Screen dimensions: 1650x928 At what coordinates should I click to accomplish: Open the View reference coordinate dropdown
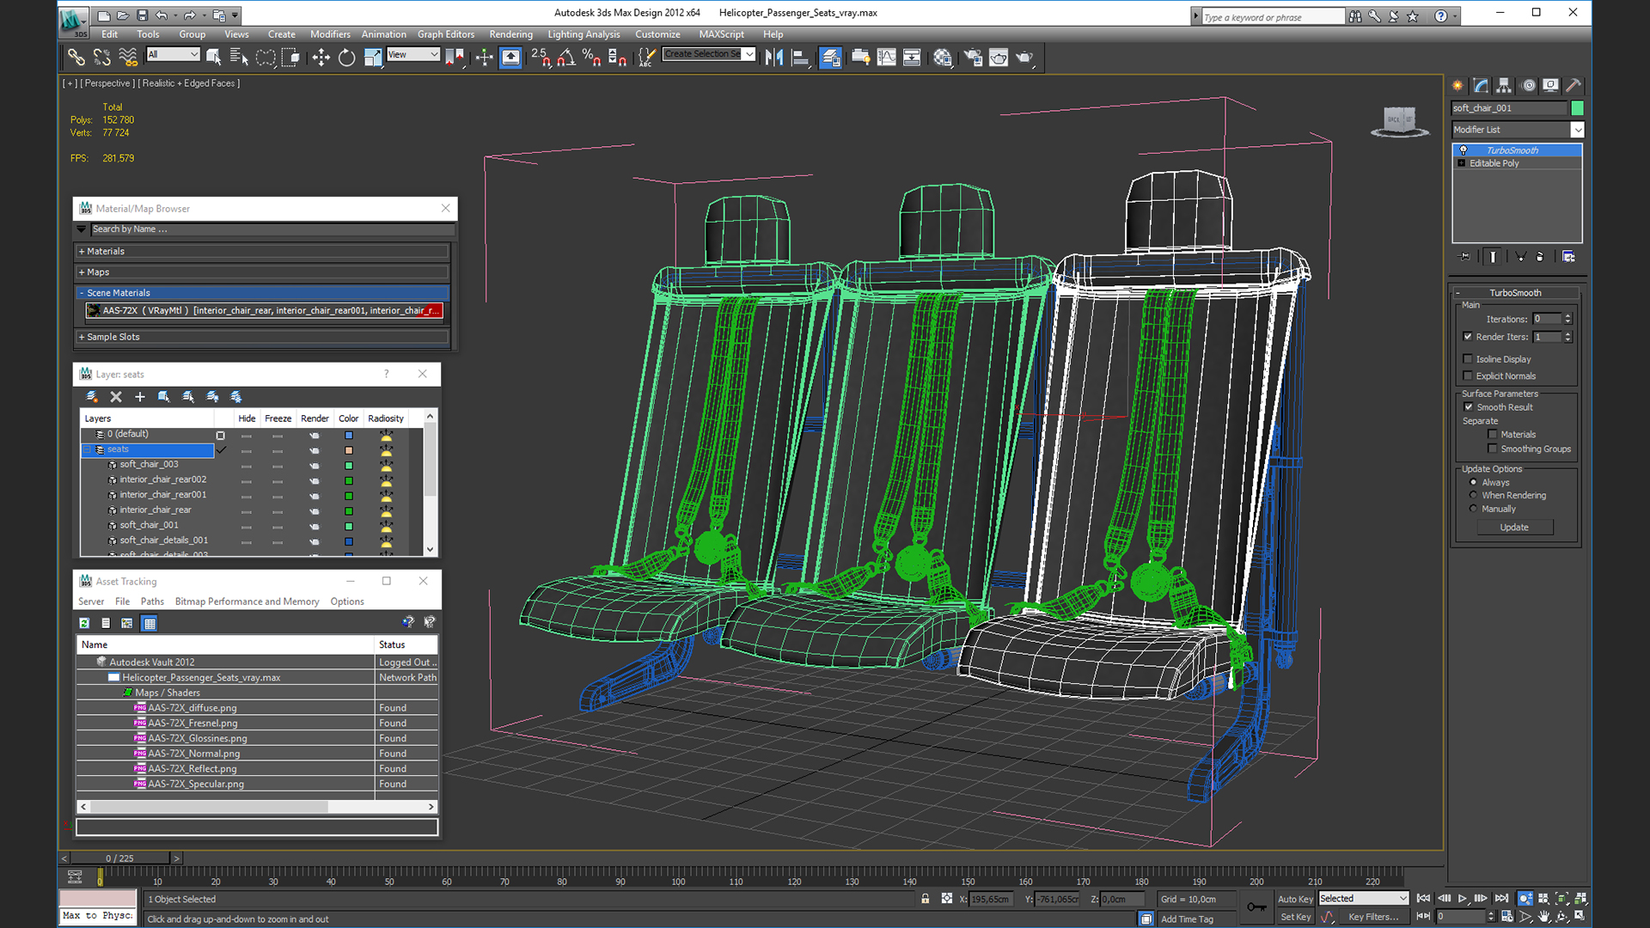pyautogui.click(x=412, y=54)
